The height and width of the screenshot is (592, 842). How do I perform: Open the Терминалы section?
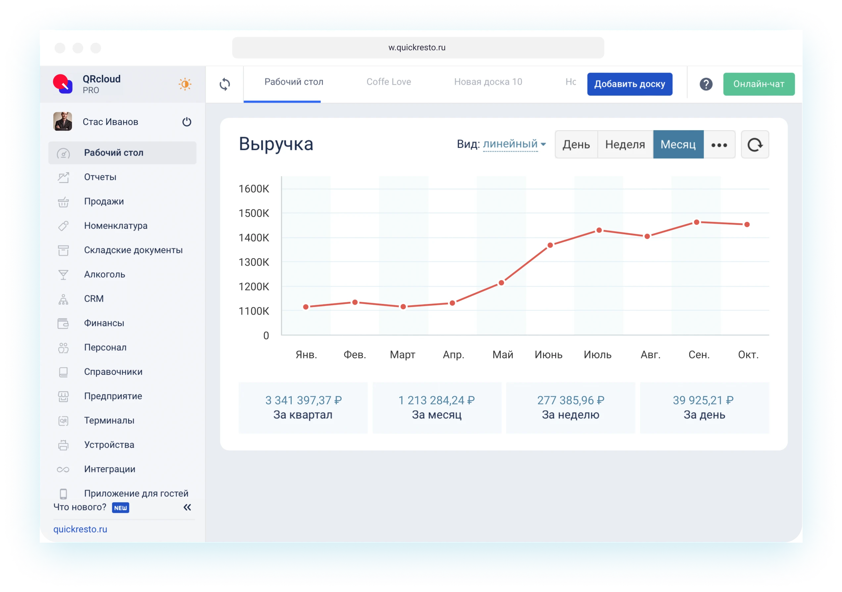point(109,420)
